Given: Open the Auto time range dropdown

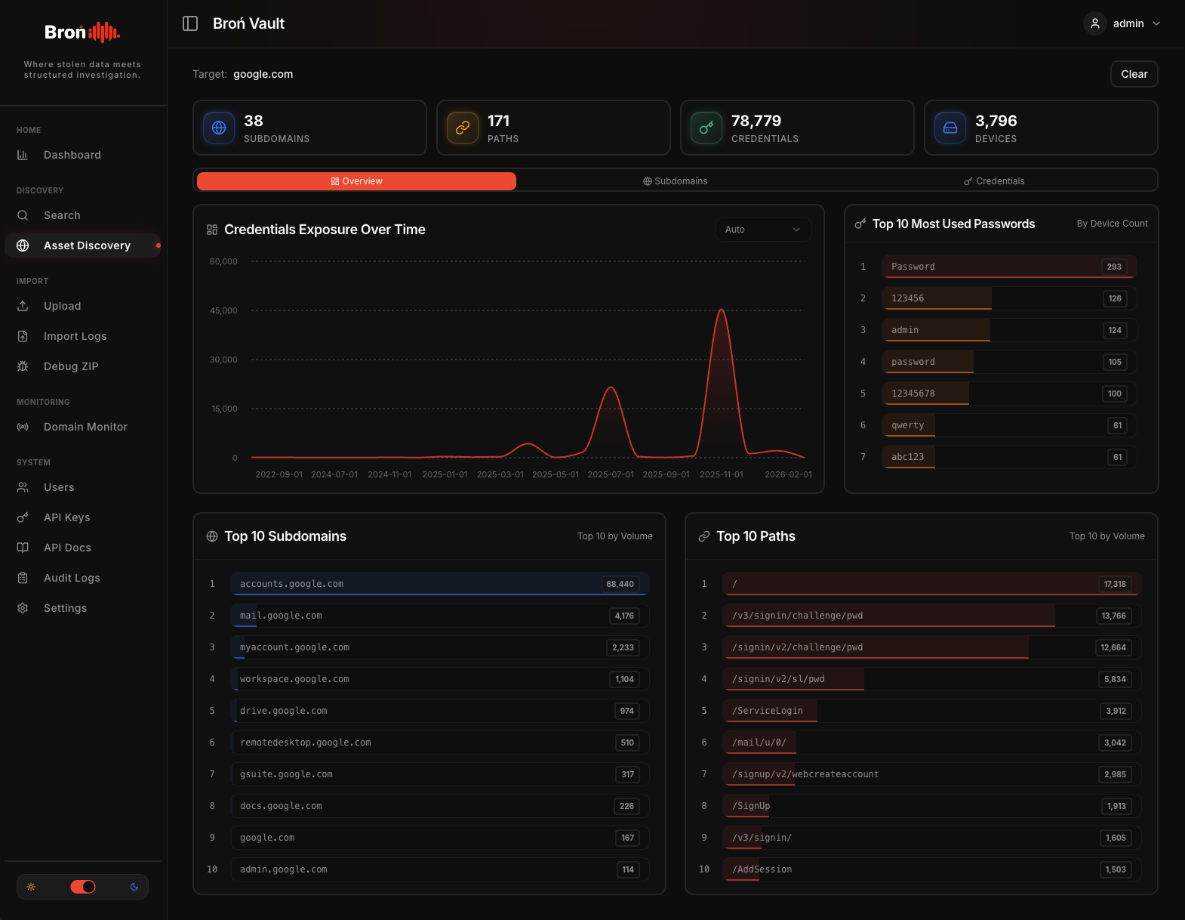Looking at the screenshot, I should click(x=763, y=230).
